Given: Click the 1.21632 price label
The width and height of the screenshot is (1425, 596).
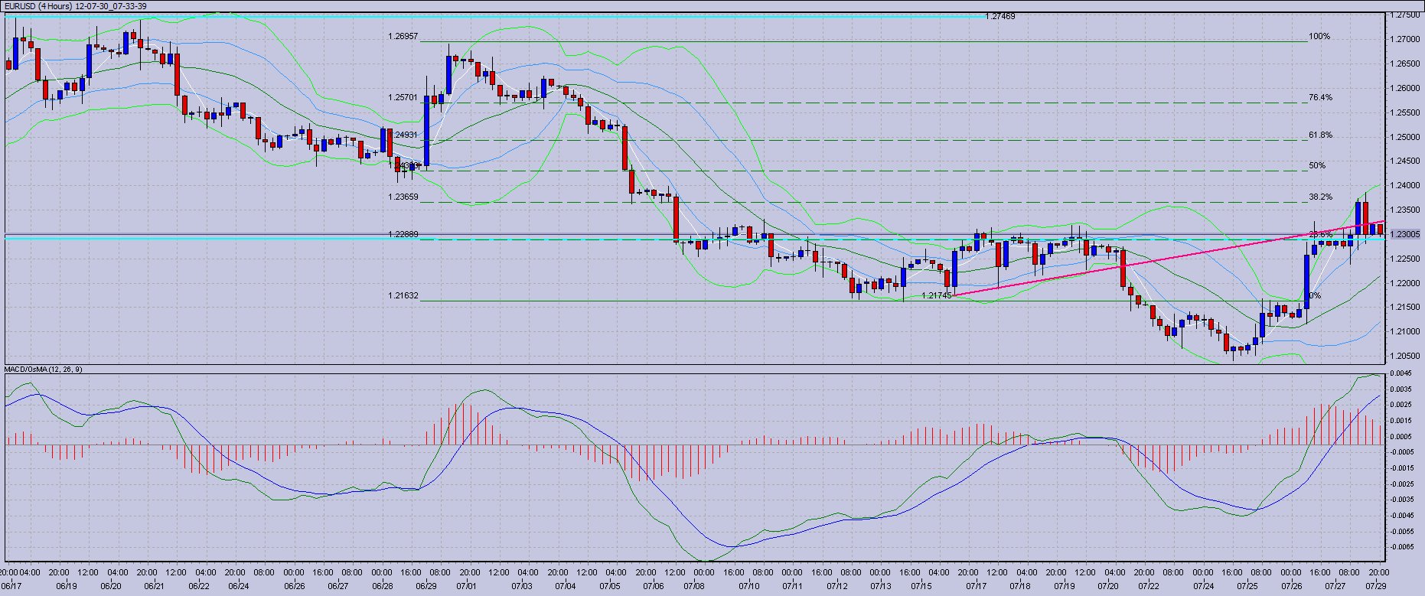Looking at the screenshot, I should 403,296.
